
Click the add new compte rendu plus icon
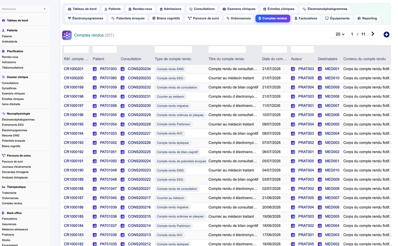point(386,34)
